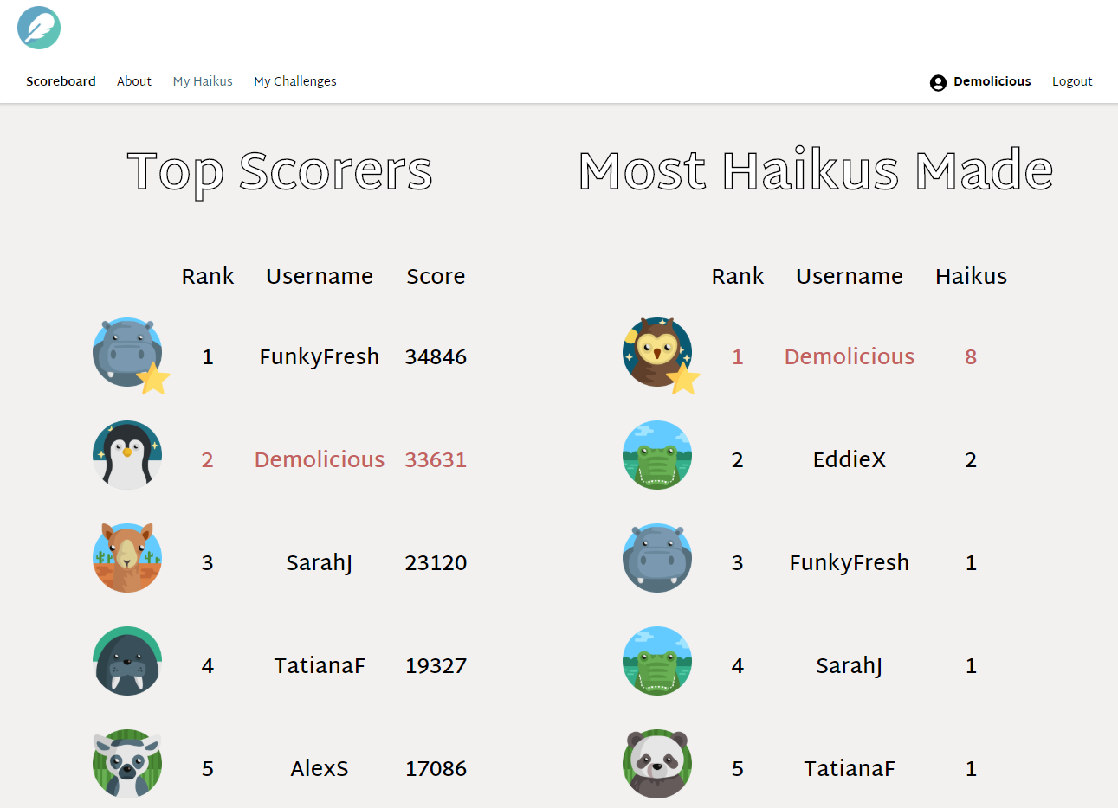Go to My Haikus
This screenshot has height=808, width=1118.
click(x=202, y=81)
